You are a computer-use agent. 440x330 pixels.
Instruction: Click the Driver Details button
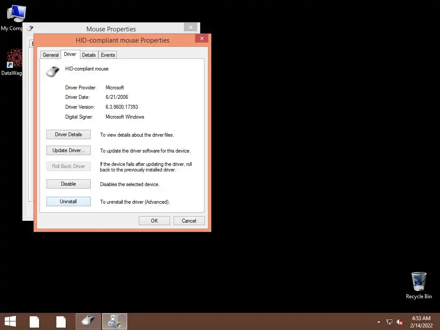(68, 134)
